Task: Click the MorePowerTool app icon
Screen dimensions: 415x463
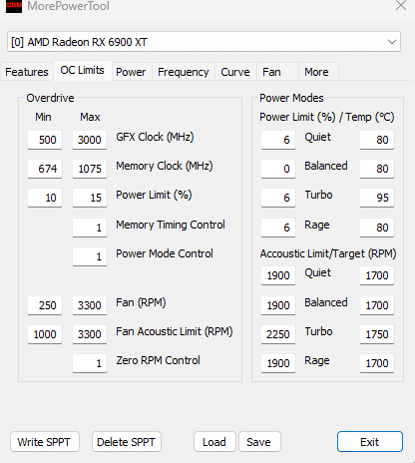Action: pos(14,6)
